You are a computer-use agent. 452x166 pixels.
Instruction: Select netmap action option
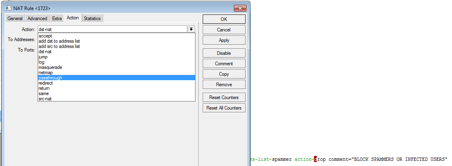click(x=117, y=73)
